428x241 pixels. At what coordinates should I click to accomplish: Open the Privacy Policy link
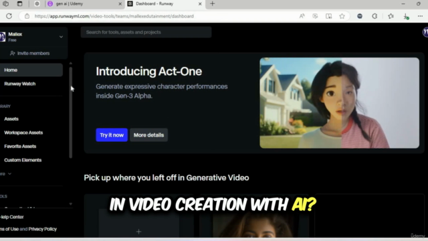pos(43,229)
